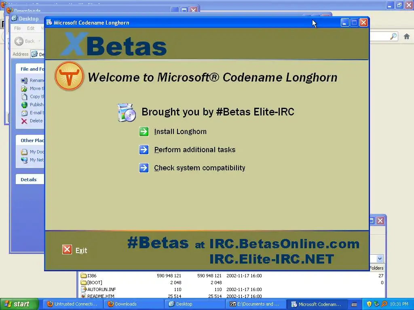The width and height of the screenshot is (414, 310).
Task: Click the blue Check system compatibility arrow icon
Action: (x=144, y=168)
